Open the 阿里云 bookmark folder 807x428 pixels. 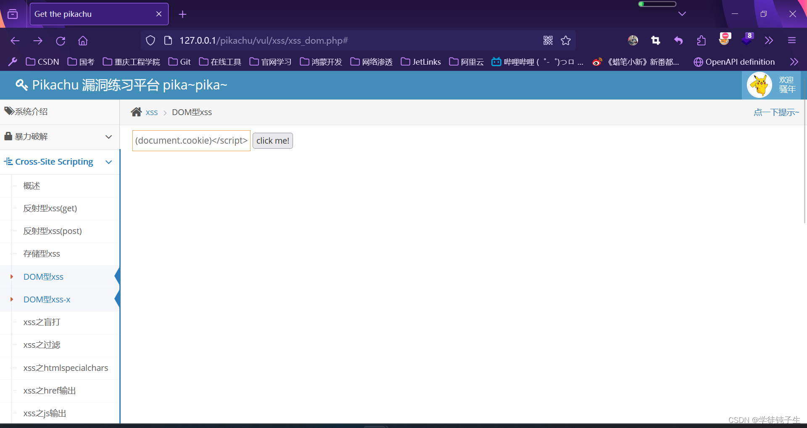[x=466, y=62]
